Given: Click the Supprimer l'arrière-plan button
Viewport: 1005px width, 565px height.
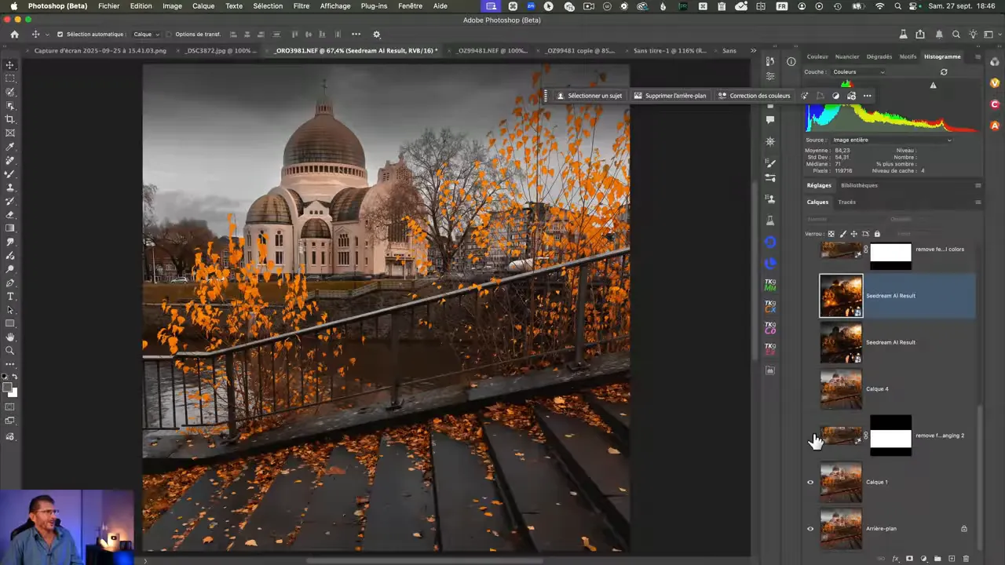Looking at the screenshot, I should pos(670,96).
